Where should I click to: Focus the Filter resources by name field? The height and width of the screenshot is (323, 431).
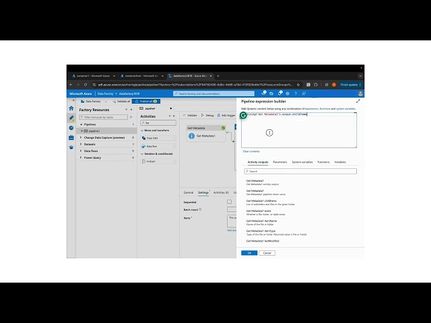(x=103, y=117)
